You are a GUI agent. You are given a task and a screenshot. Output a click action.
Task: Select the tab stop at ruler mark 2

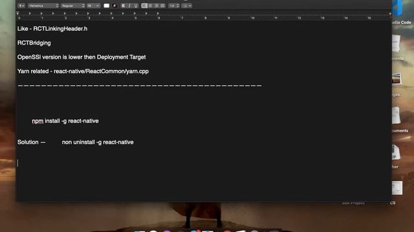(65, 13)
